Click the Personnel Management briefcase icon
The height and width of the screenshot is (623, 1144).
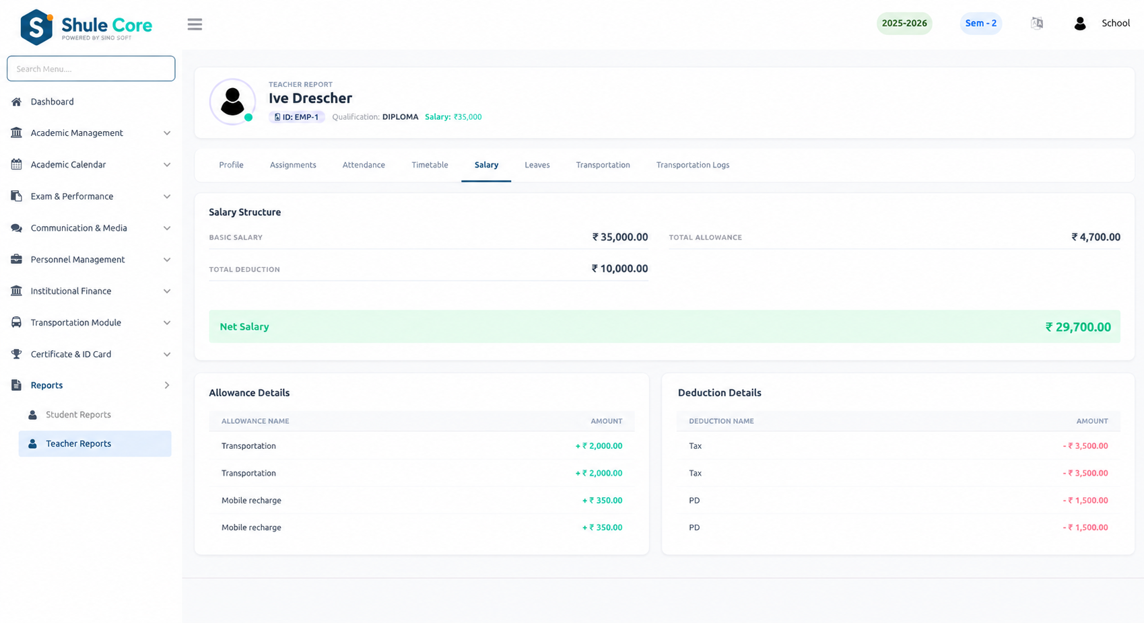click(x=16, y=259)
